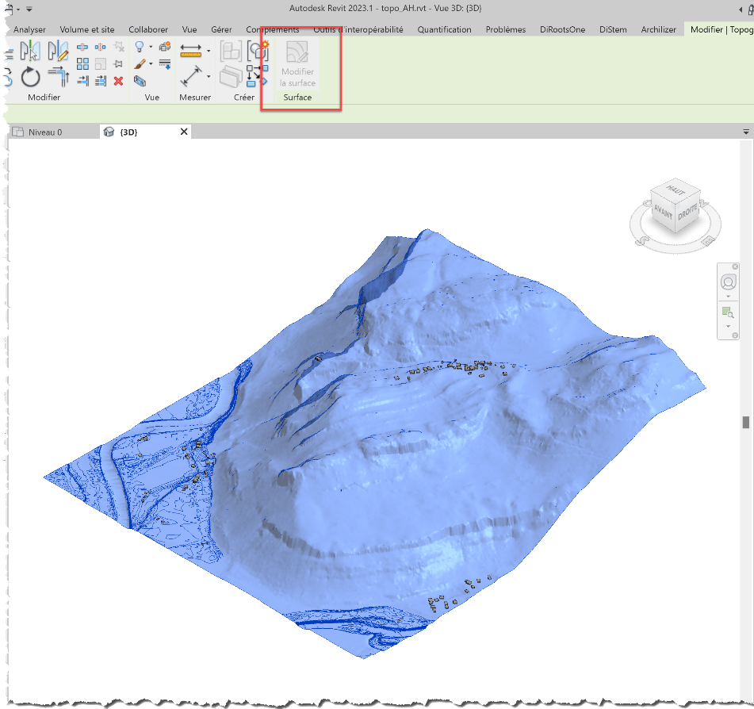Open the view tabs list arrow at far right
The height and width of the screenshot is (709, 754).
click(746, 132)
